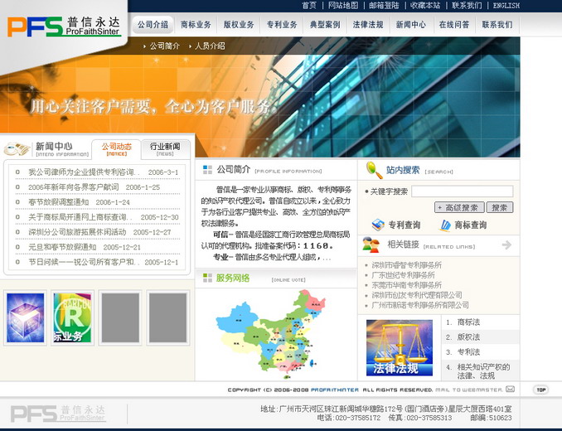Switch to the 行业新闻 news tab

click(x=165, y=149)
